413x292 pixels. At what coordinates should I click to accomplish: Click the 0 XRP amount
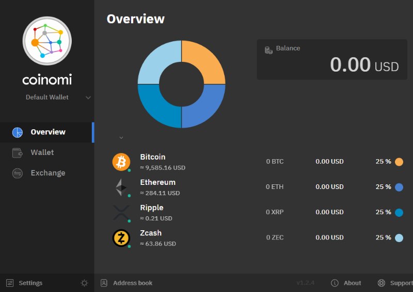pyautogui.click(x=275, y=212)
